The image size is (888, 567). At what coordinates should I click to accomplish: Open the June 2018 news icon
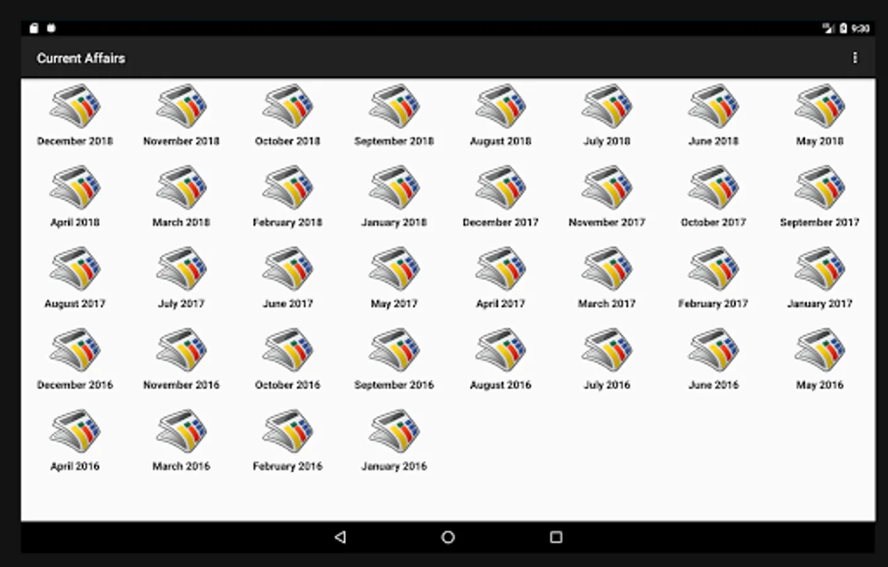(x=713, y=106)
